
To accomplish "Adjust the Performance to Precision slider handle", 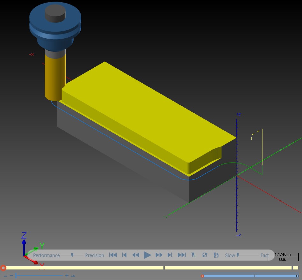I will (x=72, y=255).
